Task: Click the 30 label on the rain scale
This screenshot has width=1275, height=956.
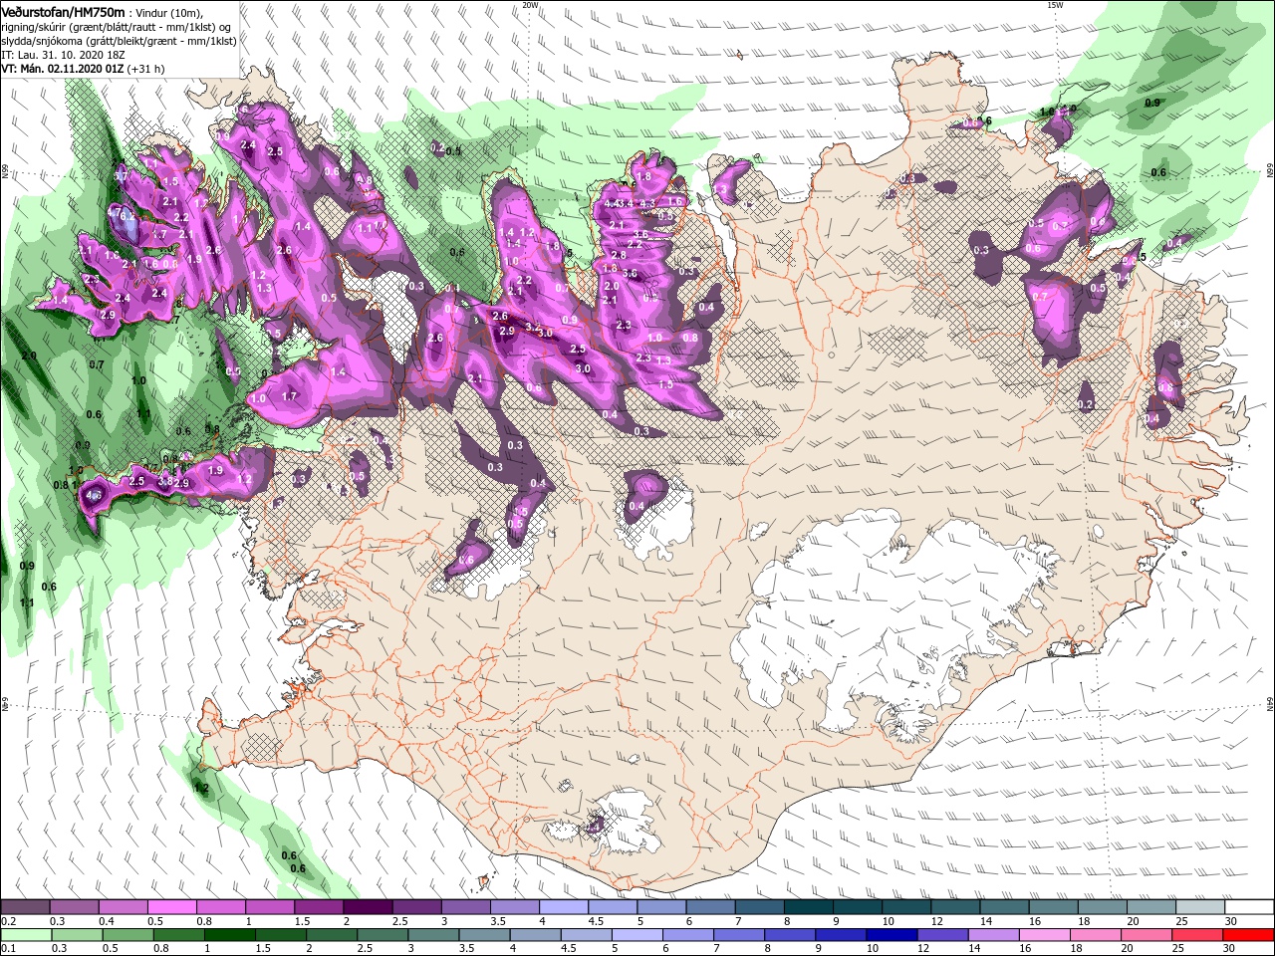Action: click(1231, 948)
